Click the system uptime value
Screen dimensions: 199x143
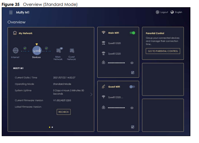tap(68, 92)
